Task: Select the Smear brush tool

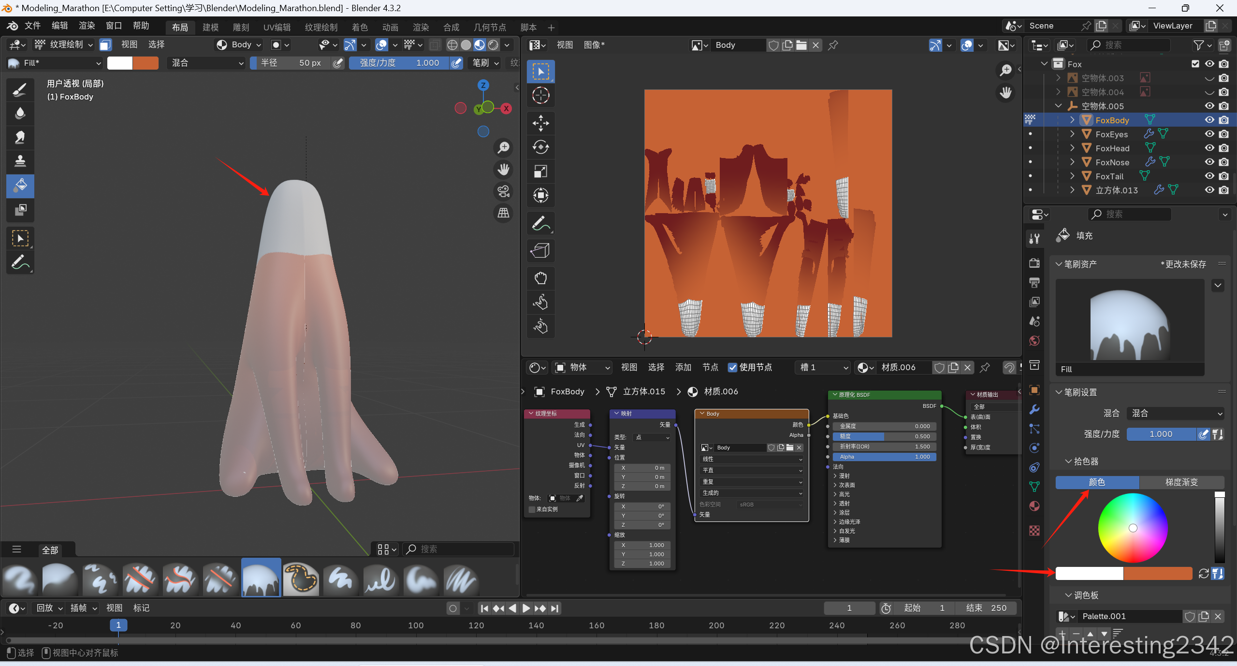Action: 20,137
